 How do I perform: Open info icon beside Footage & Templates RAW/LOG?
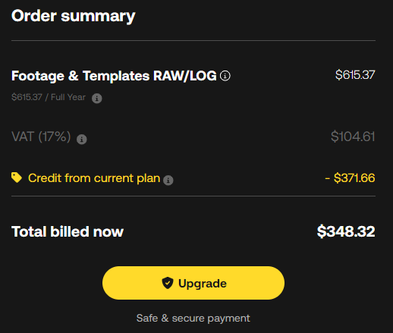[225, 76]
